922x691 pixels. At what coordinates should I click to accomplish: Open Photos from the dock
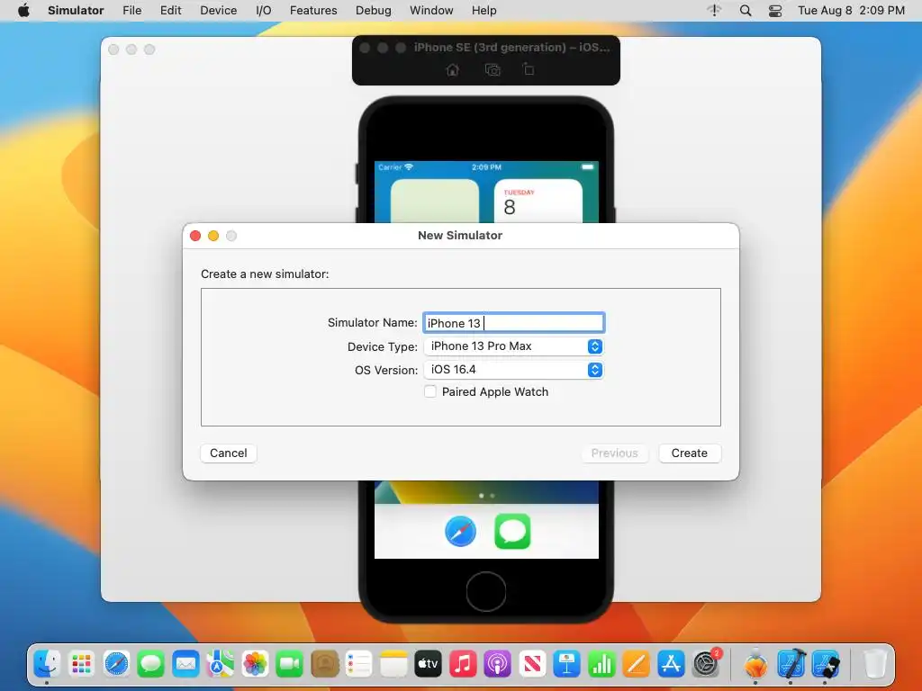pos(255,665)
